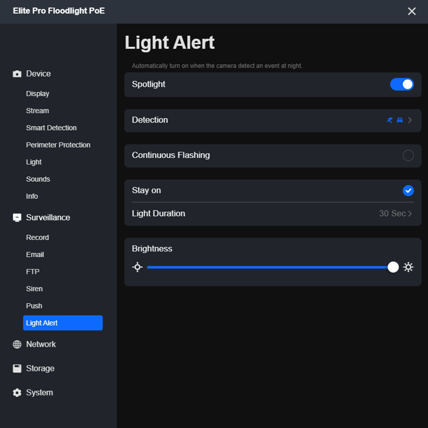Select the person detection icon

click(x=390, y=120)
